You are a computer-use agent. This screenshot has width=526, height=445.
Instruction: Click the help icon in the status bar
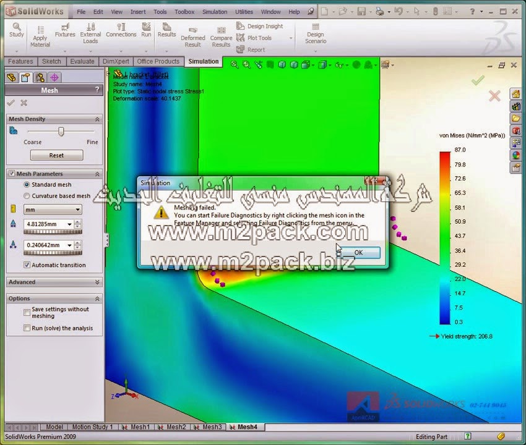(468, 436)
